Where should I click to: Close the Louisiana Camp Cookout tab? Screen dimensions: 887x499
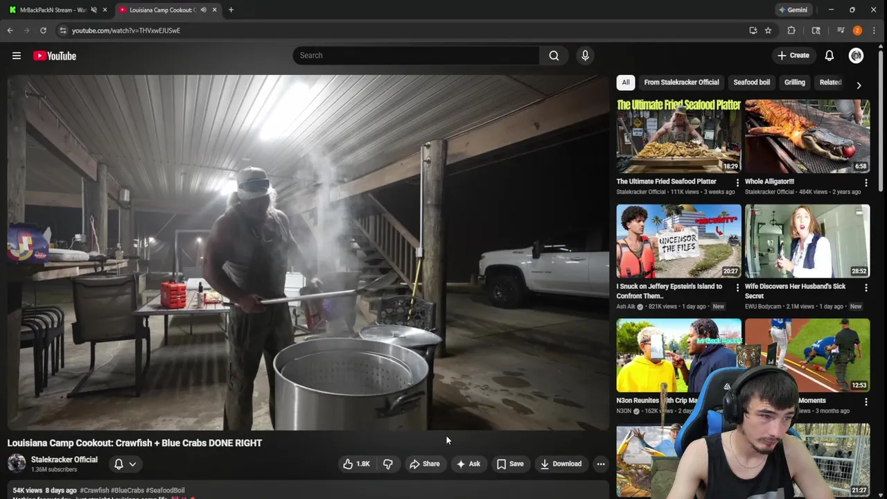(214, 10)
